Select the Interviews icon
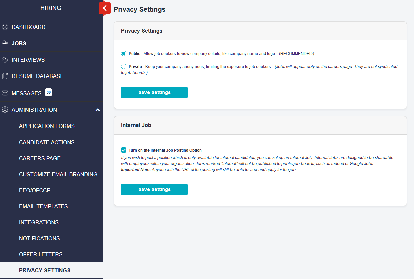The image size is (414, 279). [x=5, y=60]
